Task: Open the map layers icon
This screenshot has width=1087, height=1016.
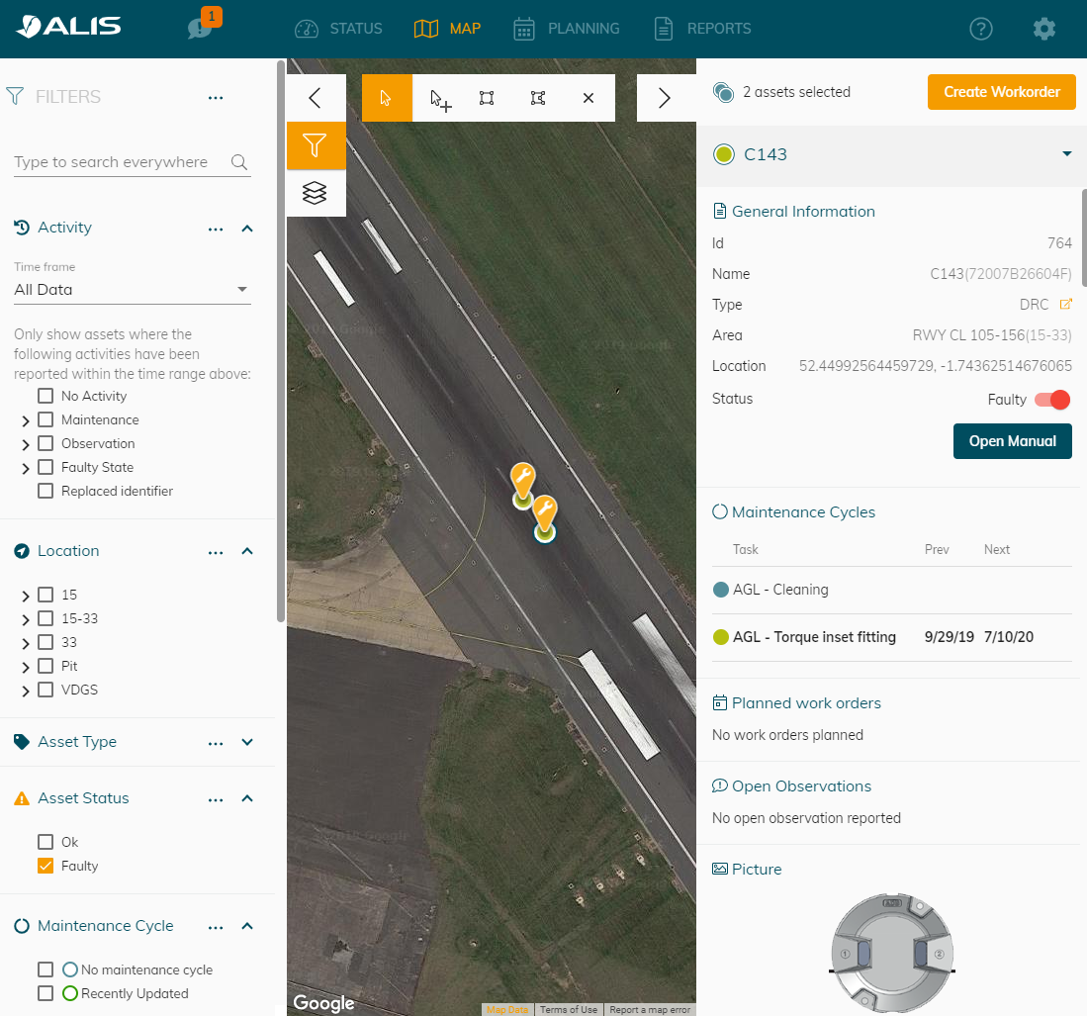Action: point(315,193)
